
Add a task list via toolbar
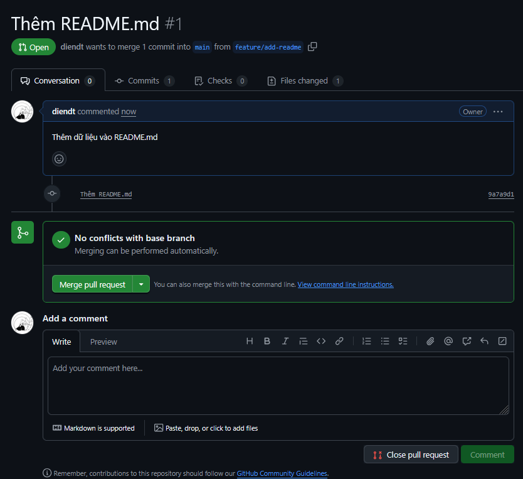tap(403, 341)
